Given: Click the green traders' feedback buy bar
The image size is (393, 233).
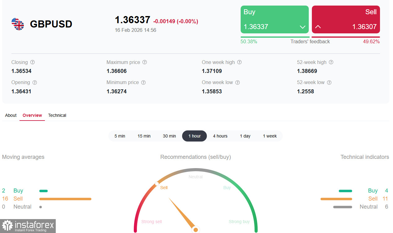Looking at the screenshot, I should [275, 37].
